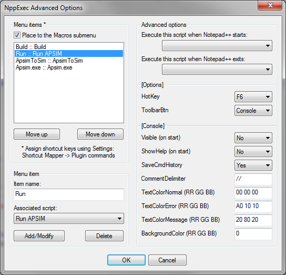Click the CommentDelimiter input field
Screen dimensions: 286x275
(x=253, y=179)
